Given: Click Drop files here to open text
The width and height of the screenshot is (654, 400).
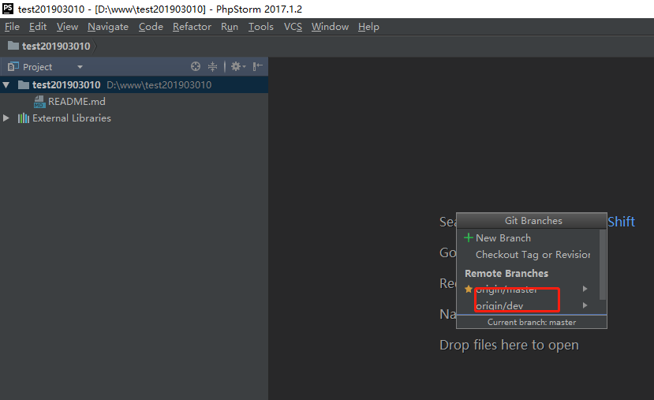Looking at the screenshot, I should [x=509, y=345].
